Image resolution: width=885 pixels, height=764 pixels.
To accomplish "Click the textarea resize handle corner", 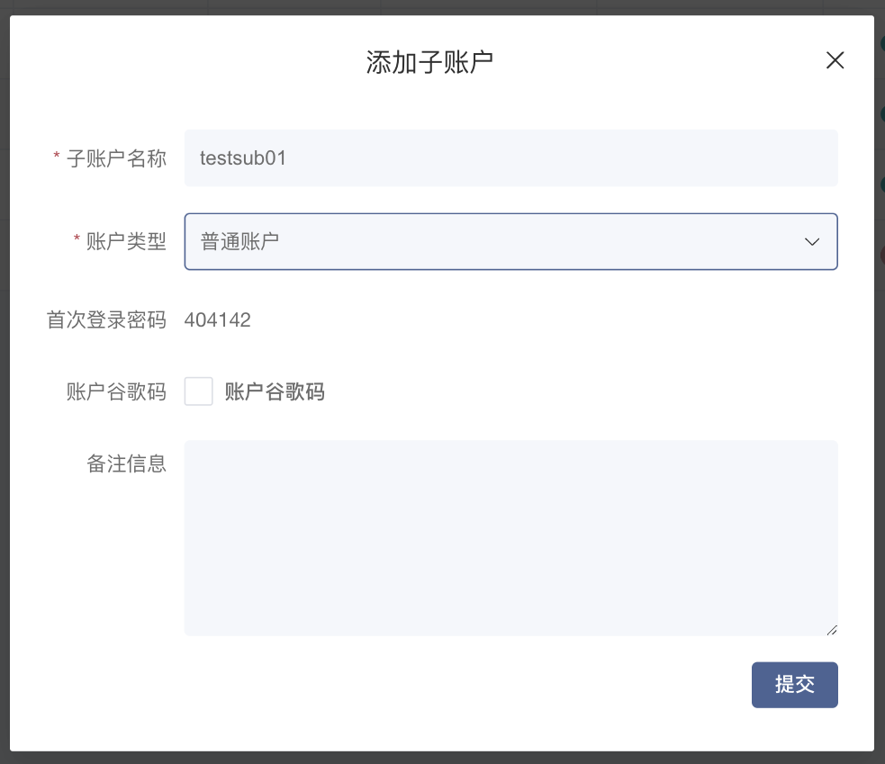I will 832,630.
